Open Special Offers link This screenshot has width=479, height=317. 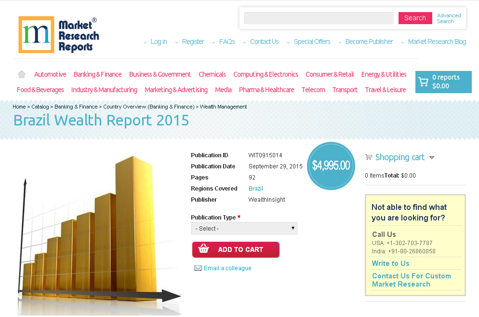(x=312, y=41)
